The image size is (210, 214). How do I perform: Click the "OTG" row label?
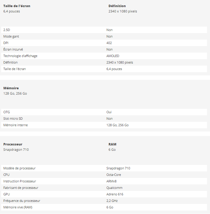click(x=6, y=112)
